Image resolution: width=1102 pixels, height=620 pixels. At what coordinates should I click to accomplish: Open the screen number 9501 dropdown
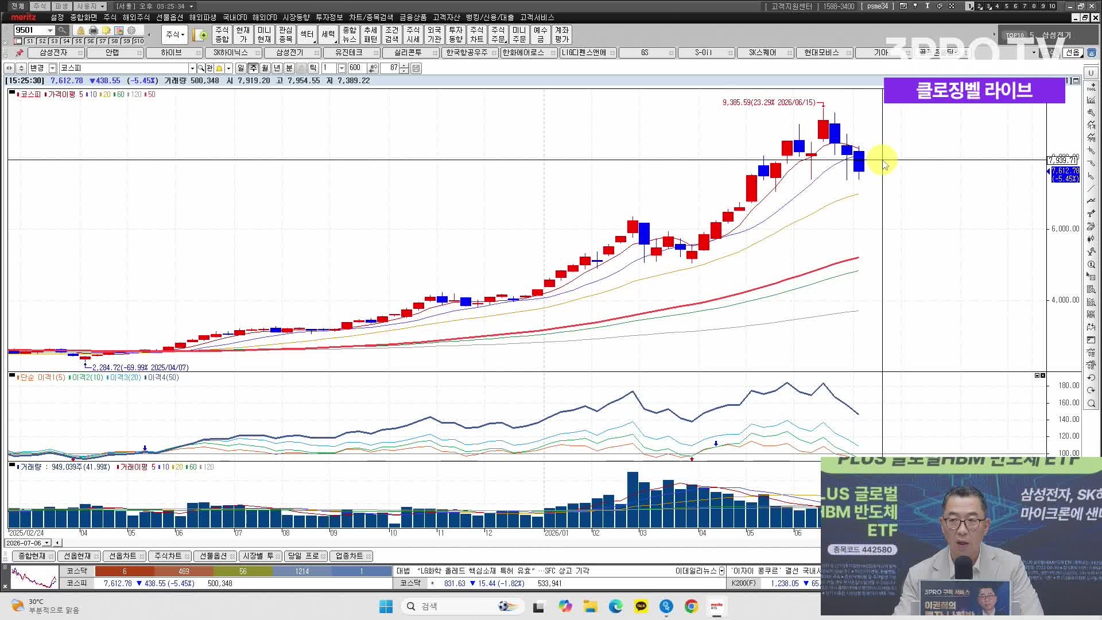[51, 30]
